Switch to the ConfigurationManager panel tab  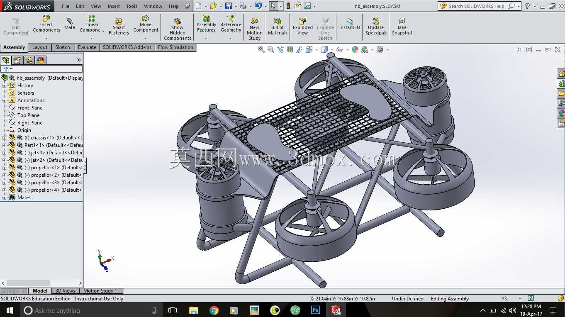(x=29, y=60)
